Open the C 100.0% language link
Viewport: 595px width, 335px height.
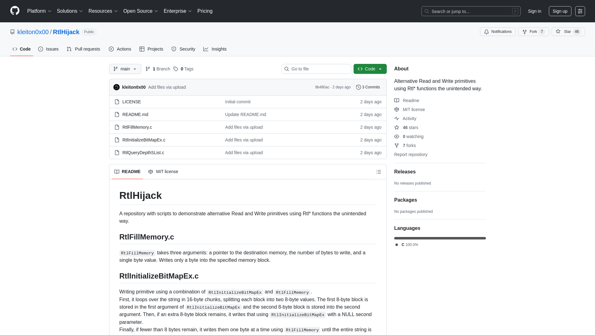click(407, 245)
